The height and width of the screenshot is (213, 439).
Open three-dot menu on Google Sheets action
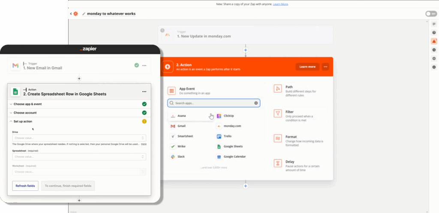click(x=144, y=92)
